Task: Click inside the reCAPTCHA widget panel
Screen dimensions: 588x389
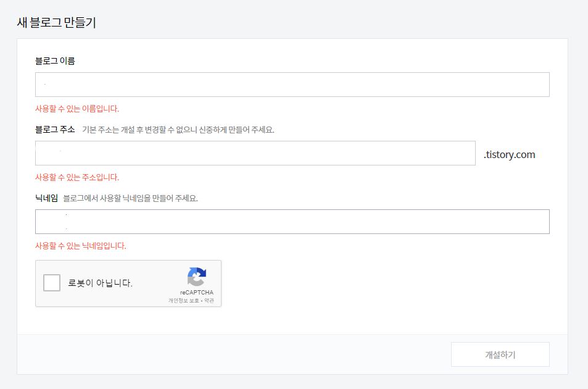Action: (x=128, y=283)
